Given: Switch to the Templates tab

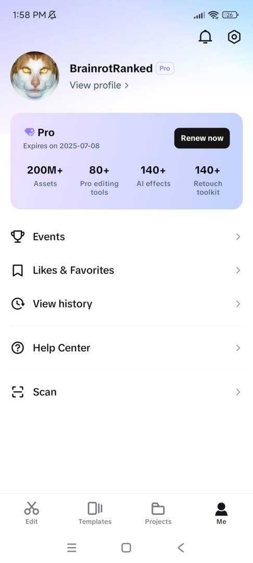Looking at the screenshot, I should coord(95,513).
